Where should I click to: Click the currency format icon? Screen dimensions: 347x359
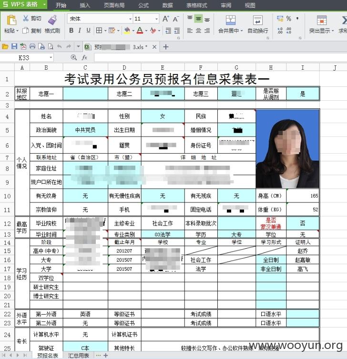(280, 19)
